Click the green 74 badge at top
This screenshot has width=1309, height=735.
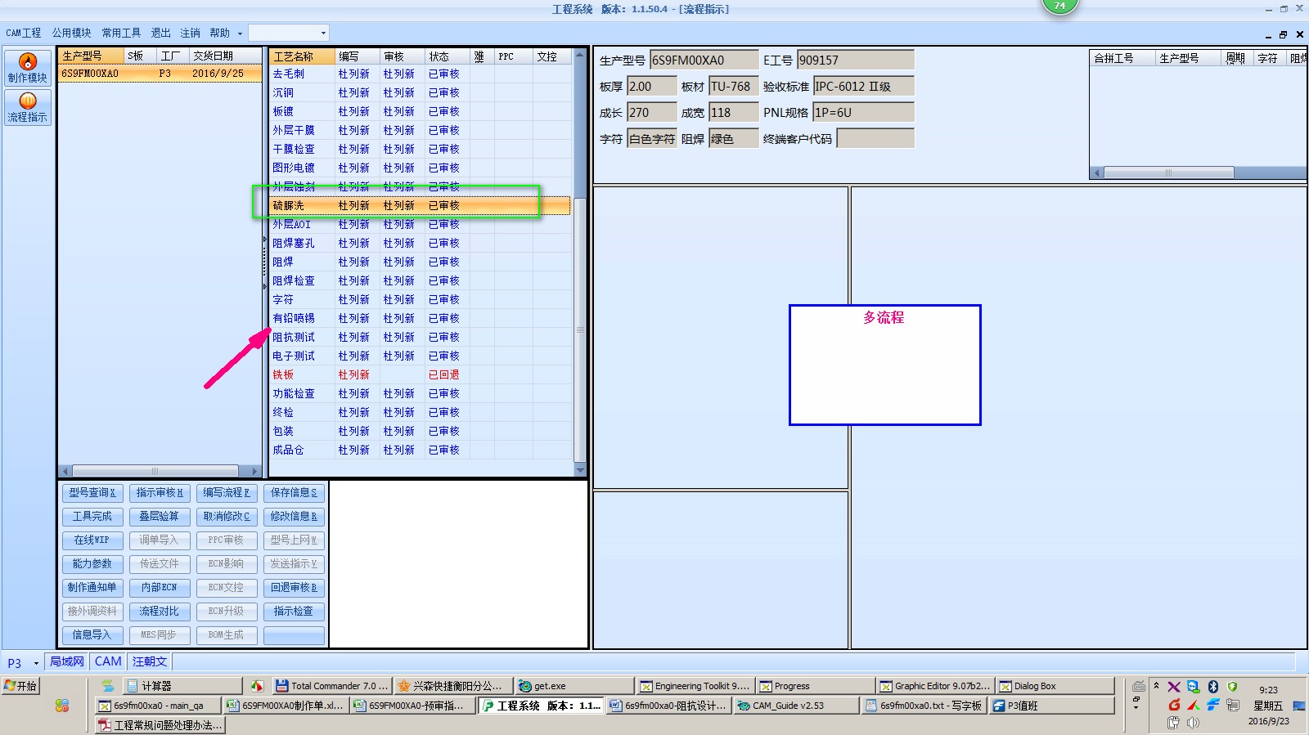(1059, 6)
